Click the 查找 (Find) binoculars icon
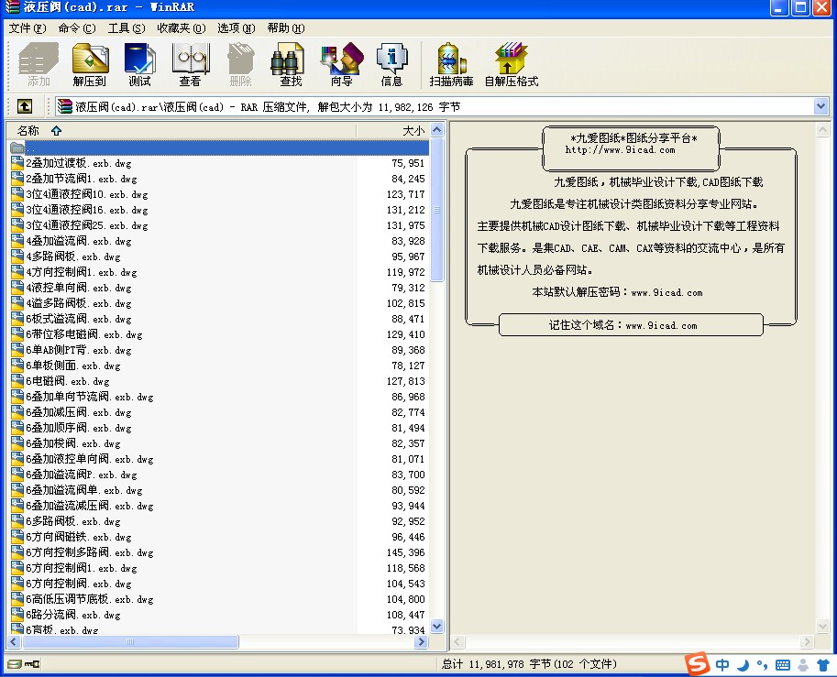This screenshot has height=677, width=837. pyautogui.click(x=290, y=65)
